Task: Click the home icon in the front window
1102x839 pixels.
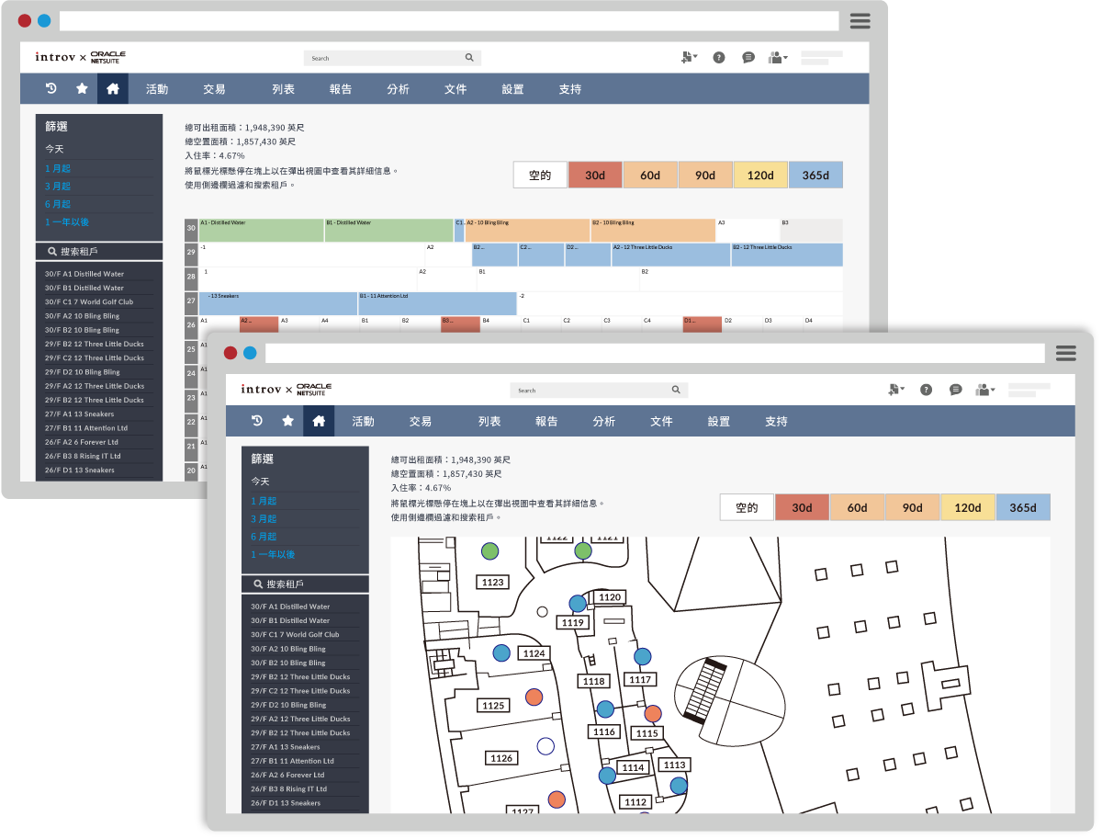Action: point(319,421)
